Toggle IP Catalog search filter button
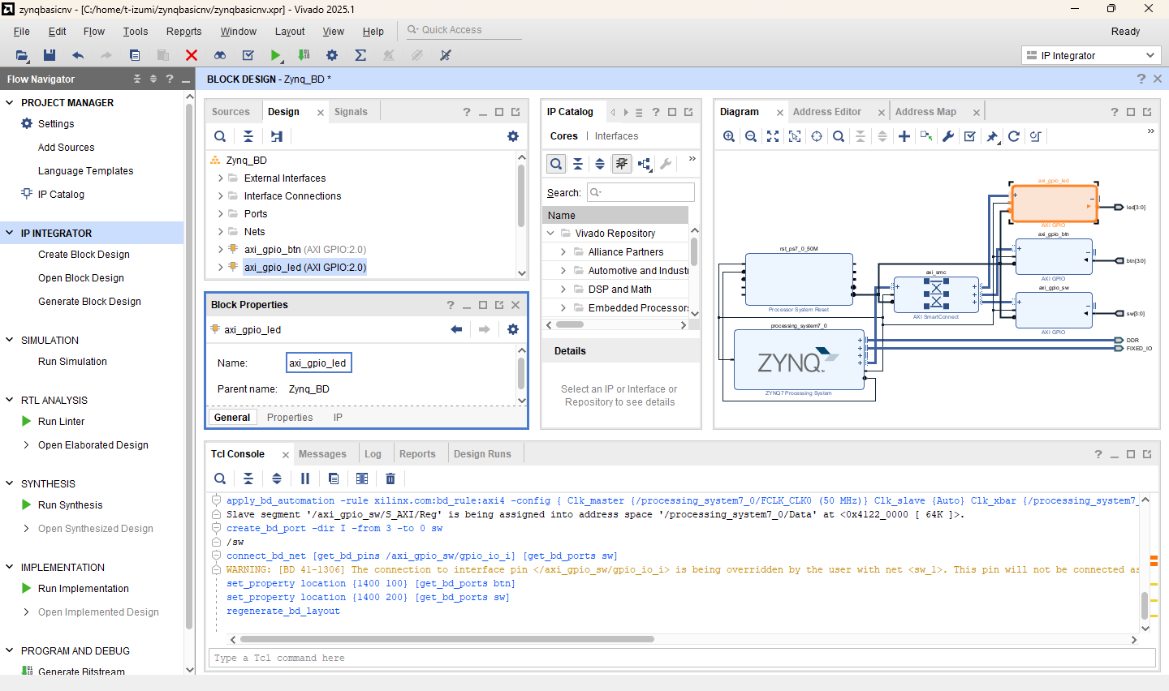This screenshot has width=1169, height=691. pyautogui.click(x=555, y=164)
